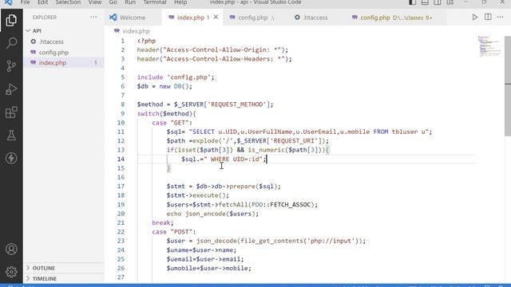Viewport: 511px width, 287px height.
Task: Split the editor to the right
Action: (488, 18)
